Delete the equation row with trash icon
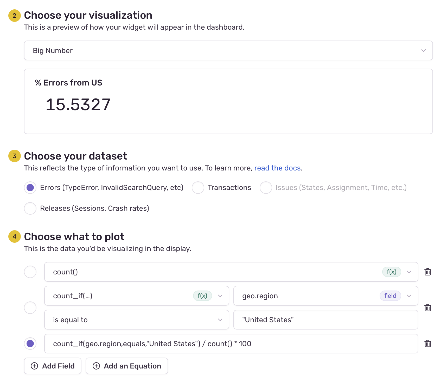Viewport: 447px width, 382px height. click(427, 344)
